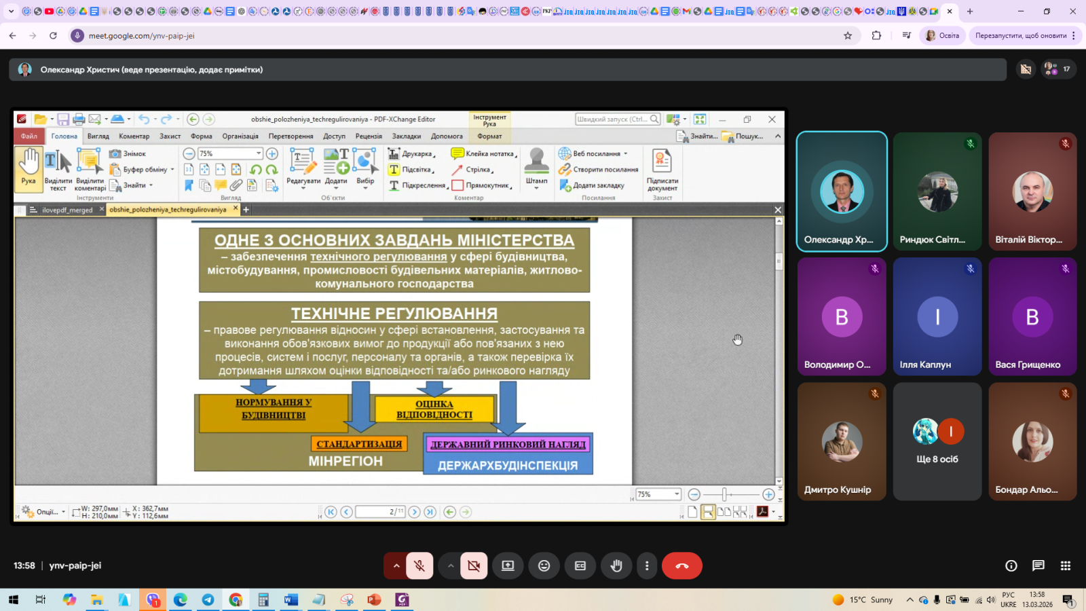The width and height of the screenshot is (1086, 611).
Task: Leave the call with red hang-up button
Action: point(681,566)
